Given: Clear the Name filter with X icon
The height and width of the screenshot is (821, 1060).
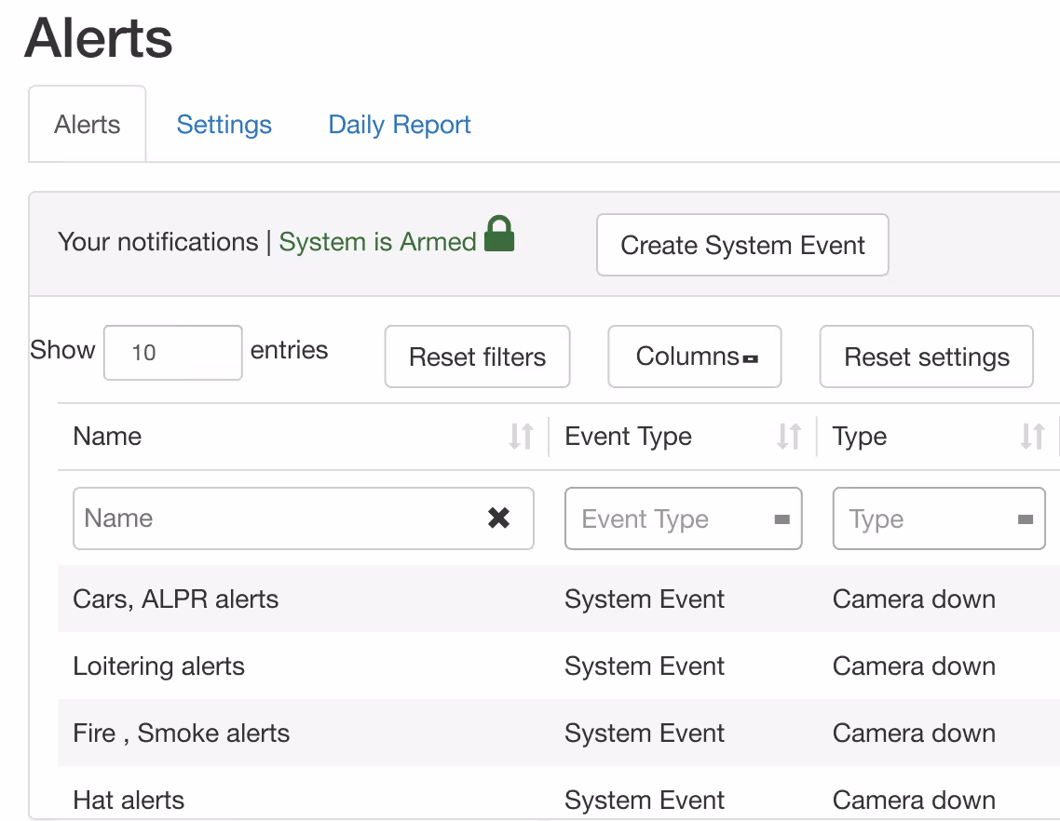Looking at the screenshot, I should (499, 518).
